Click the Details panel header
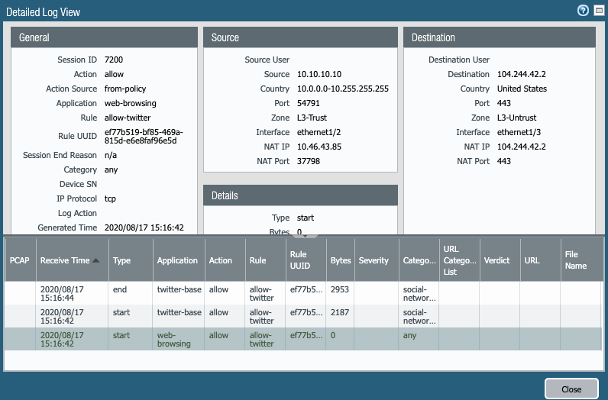 [300, 195]
